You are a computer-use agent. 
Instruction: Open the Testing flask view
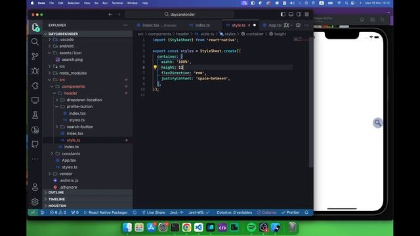[35, 115]
